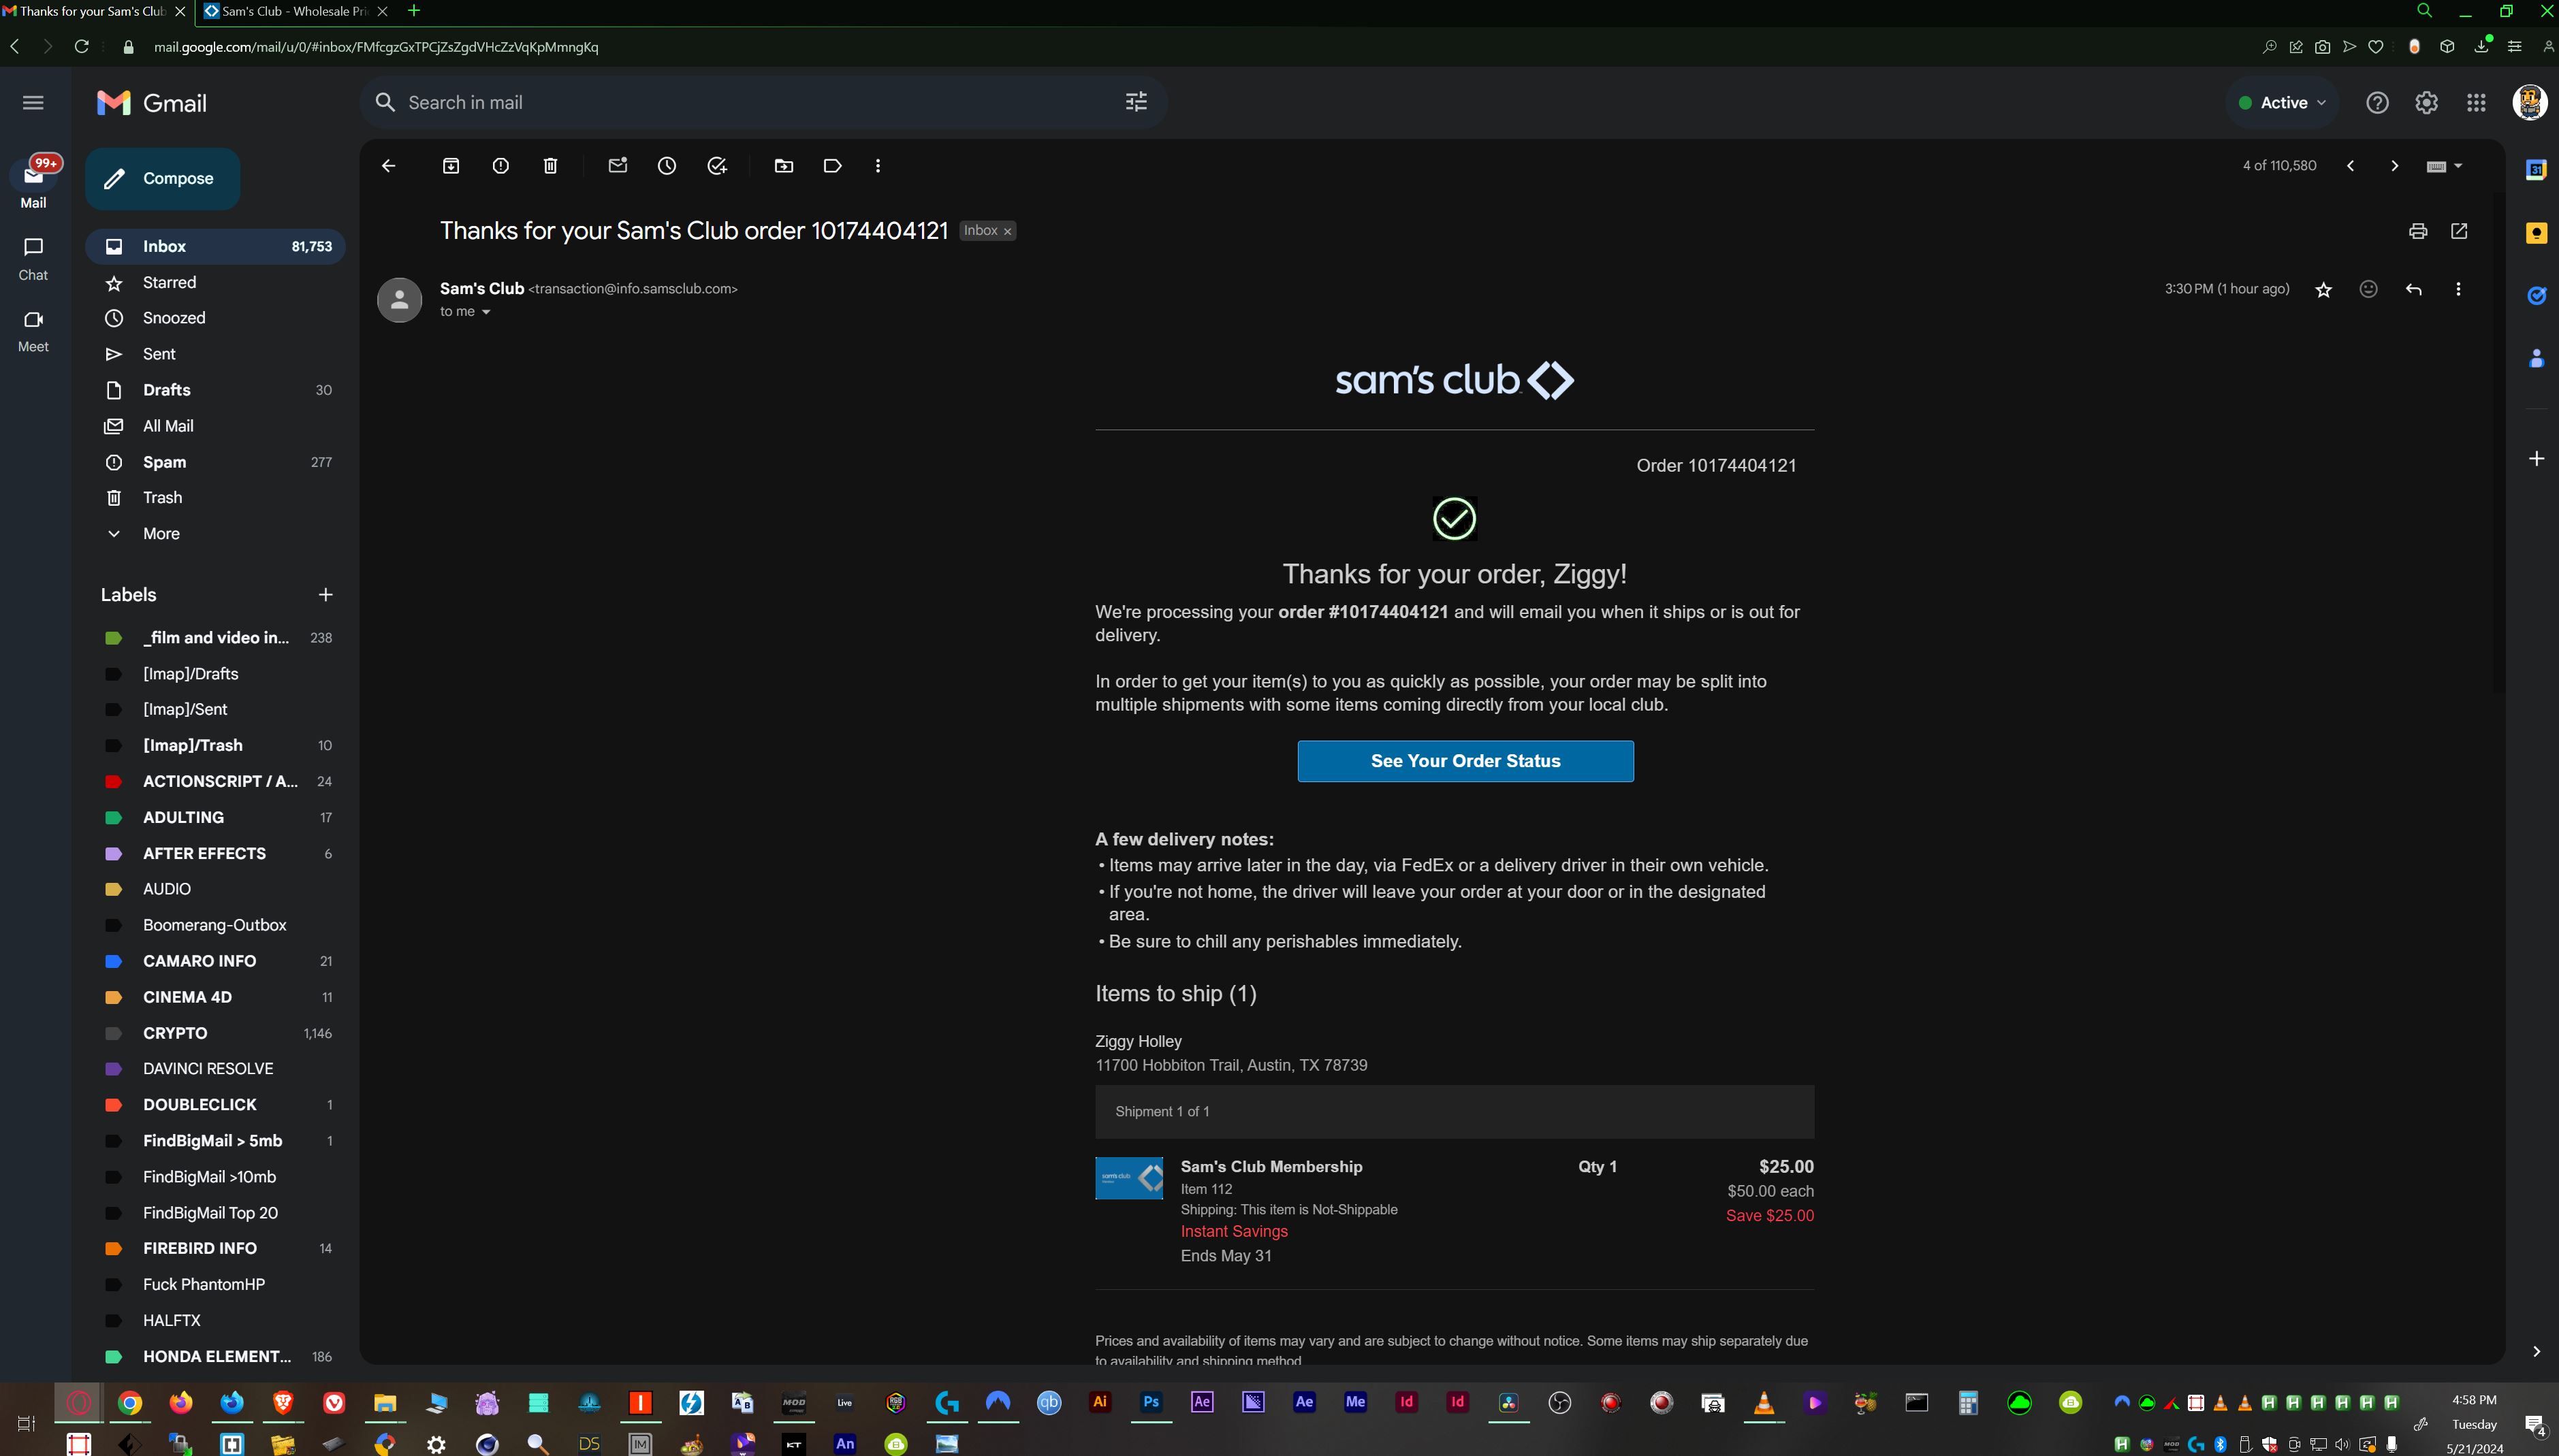This screenshot has height=1456, width=2559.
Task: Go to newer email arrow
Action: point(2351,166)
